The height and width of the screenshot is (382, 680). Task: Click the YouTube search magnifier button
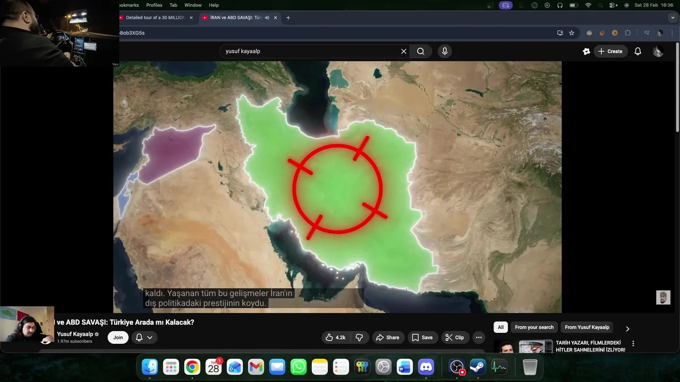point(420,51)
